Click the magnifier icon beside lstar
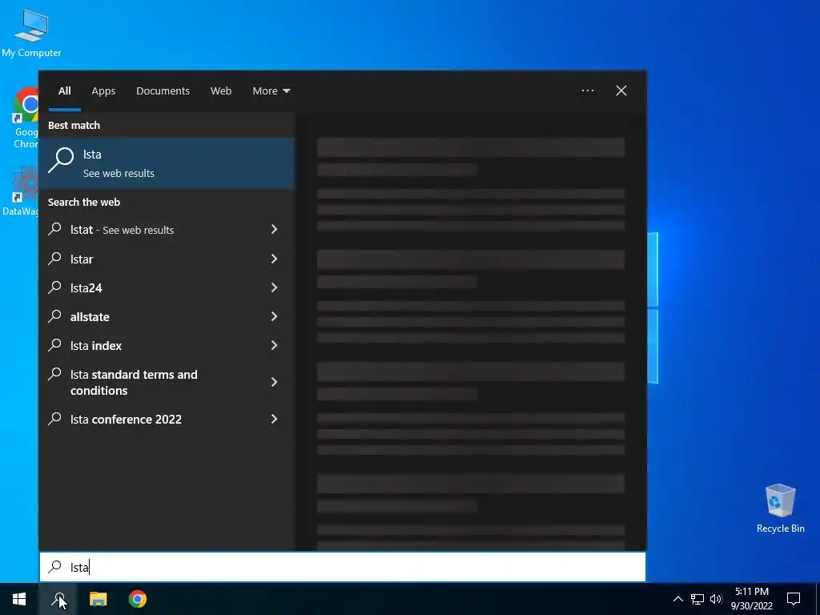This screenshot has width=820, height=615. (x=55, y=259)
